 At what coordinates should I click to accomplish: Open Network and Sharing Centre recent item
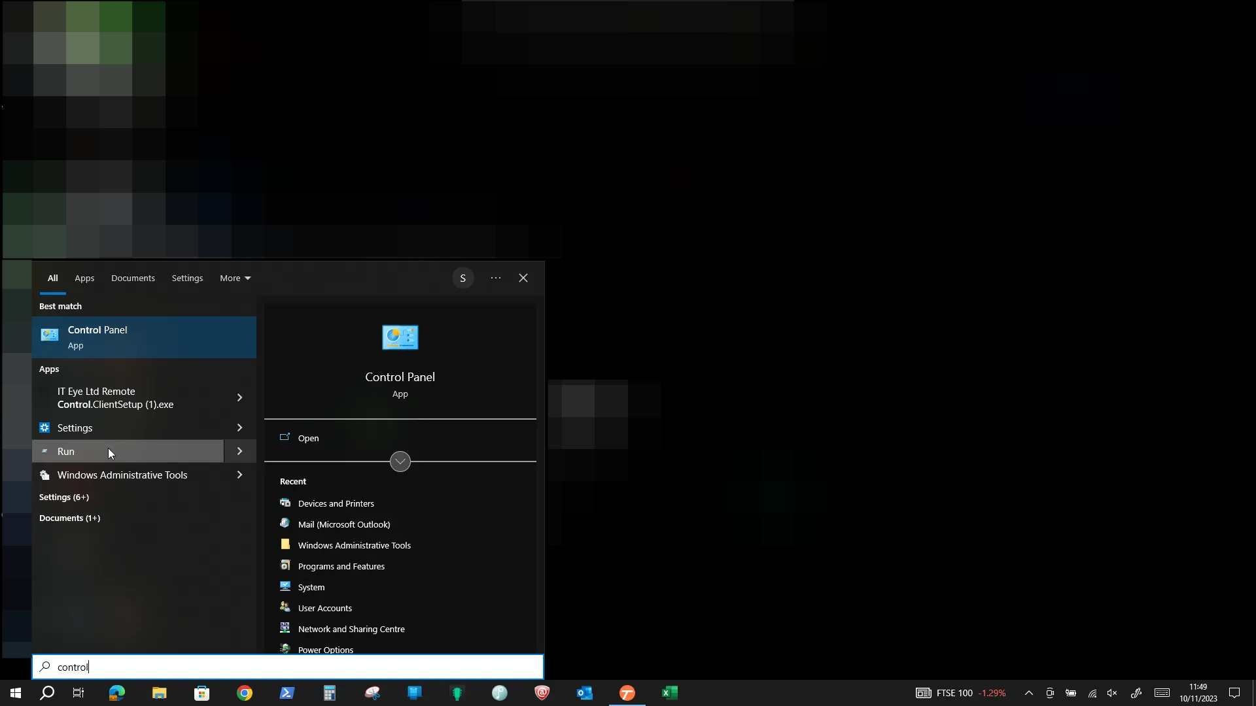click(351, 629)
